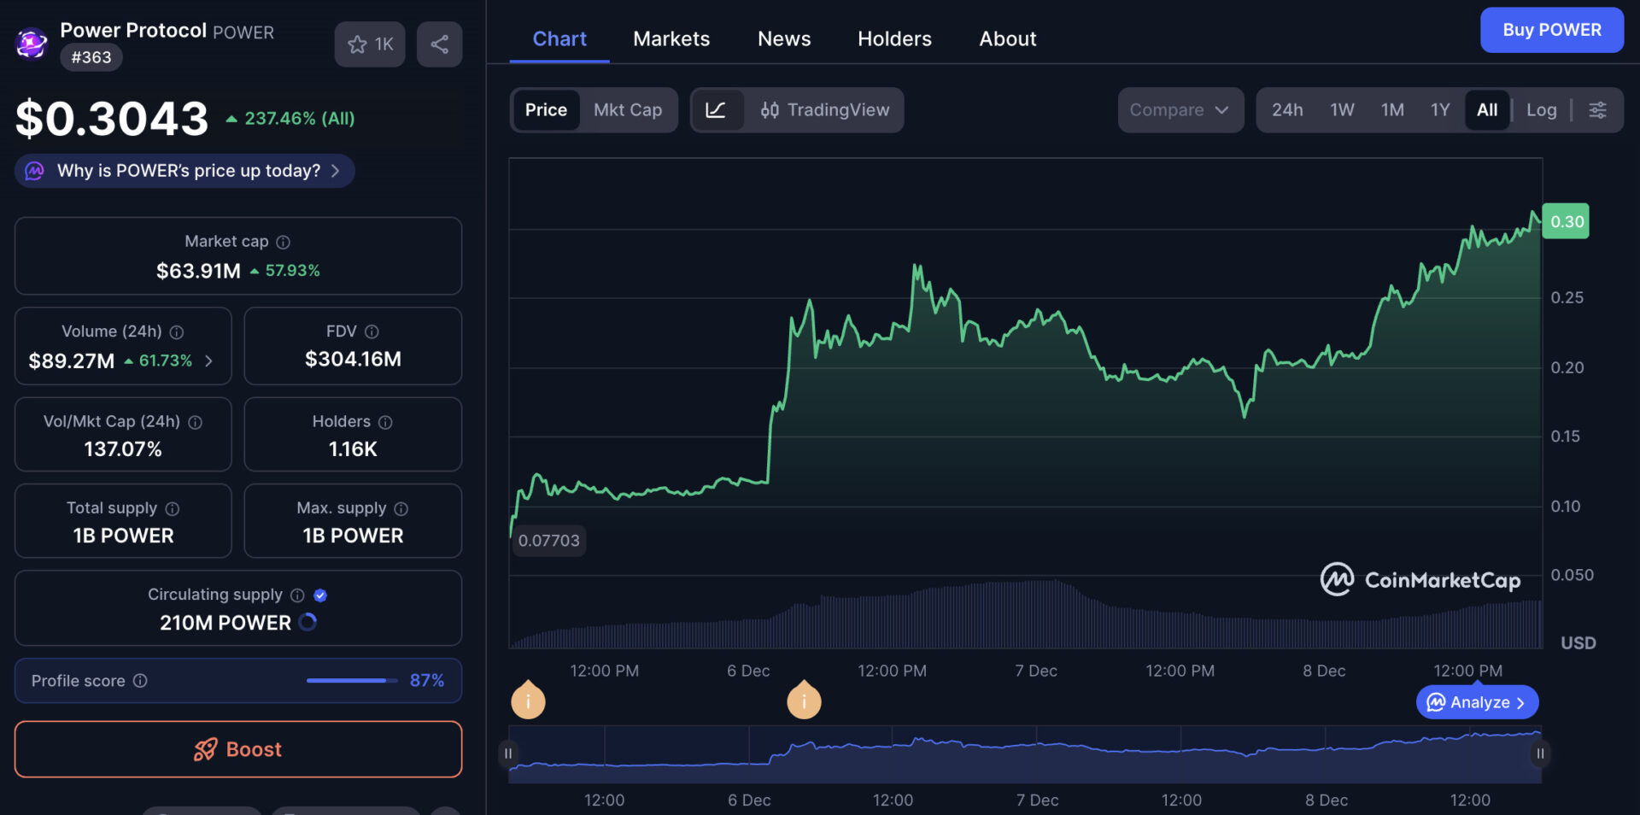The image size is (1640, 815).
Task: Select the 24h time range
Action: [1286, 110]
